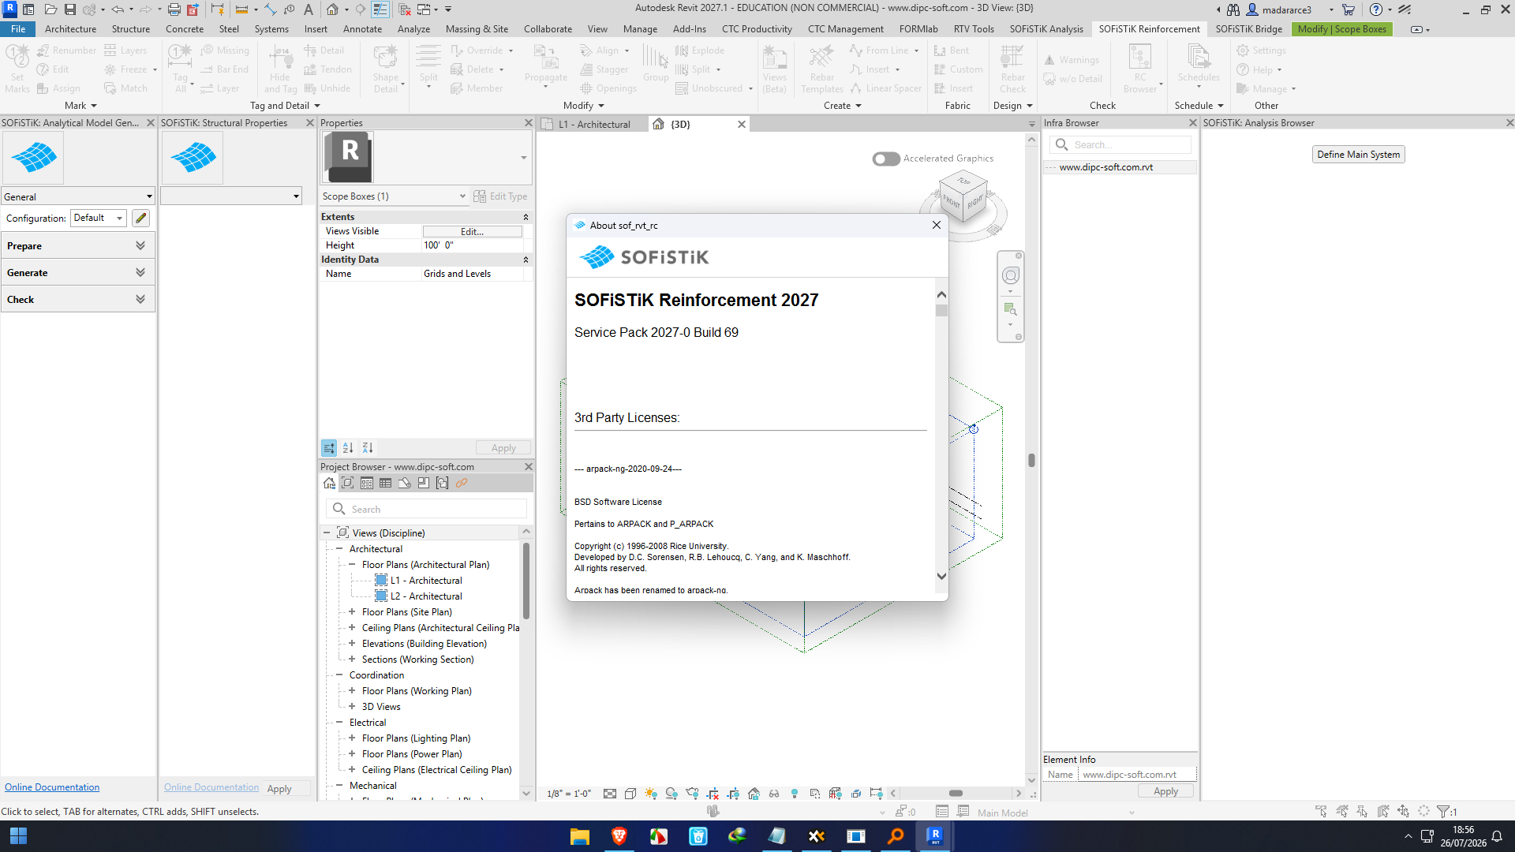Open the Rendering Dialog teapot icon

(x=692, y=794)
